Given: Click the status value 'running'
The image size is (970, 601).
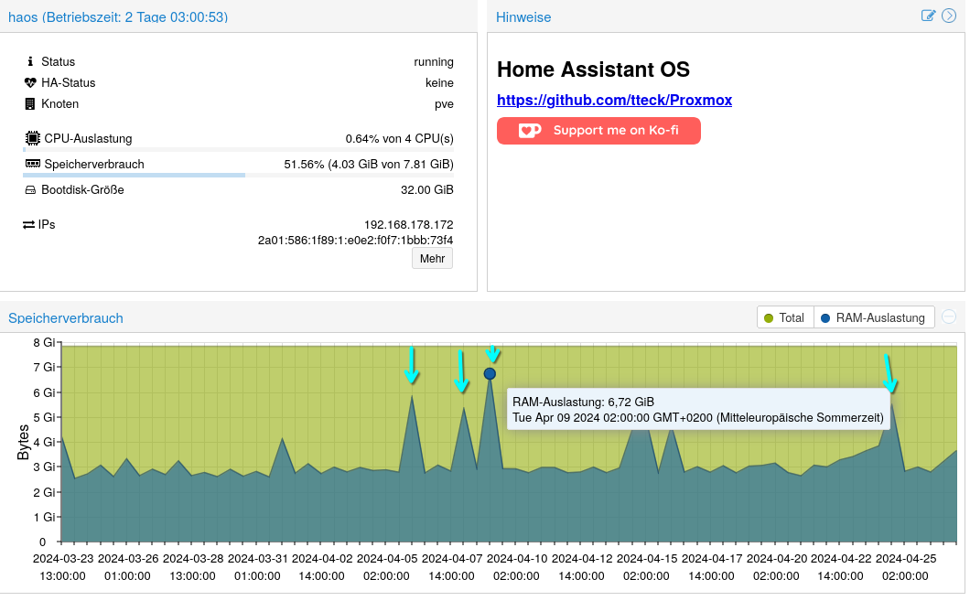Looking at the screenshot, I should (434, 62).
